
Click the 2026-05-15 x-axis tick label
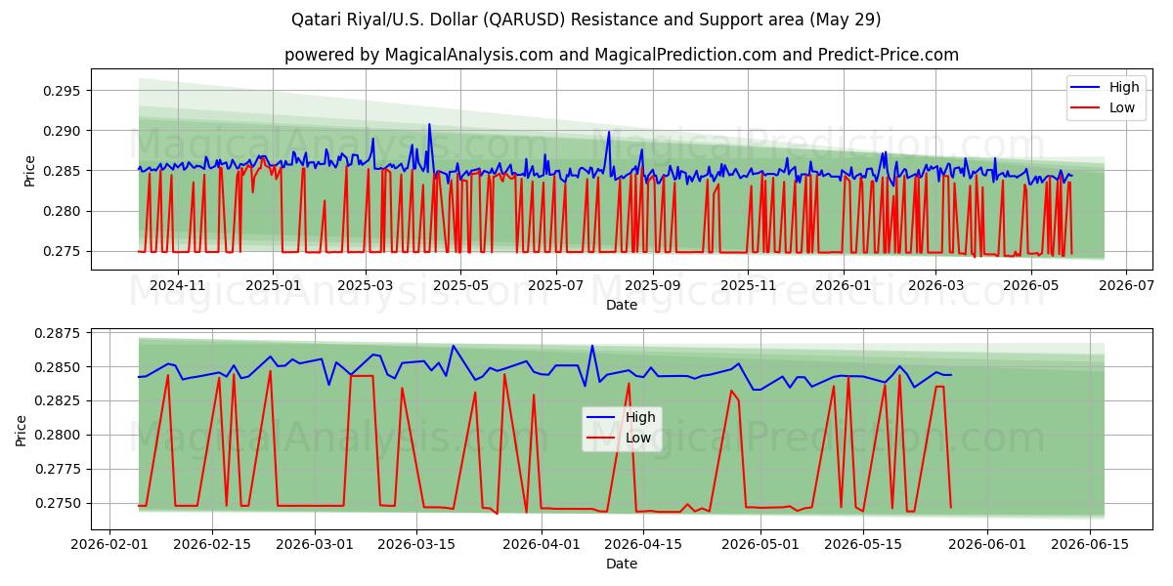862,544
